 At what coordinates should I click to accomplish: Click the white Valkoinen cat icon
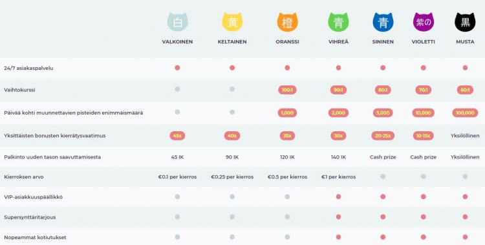[178, 22]
